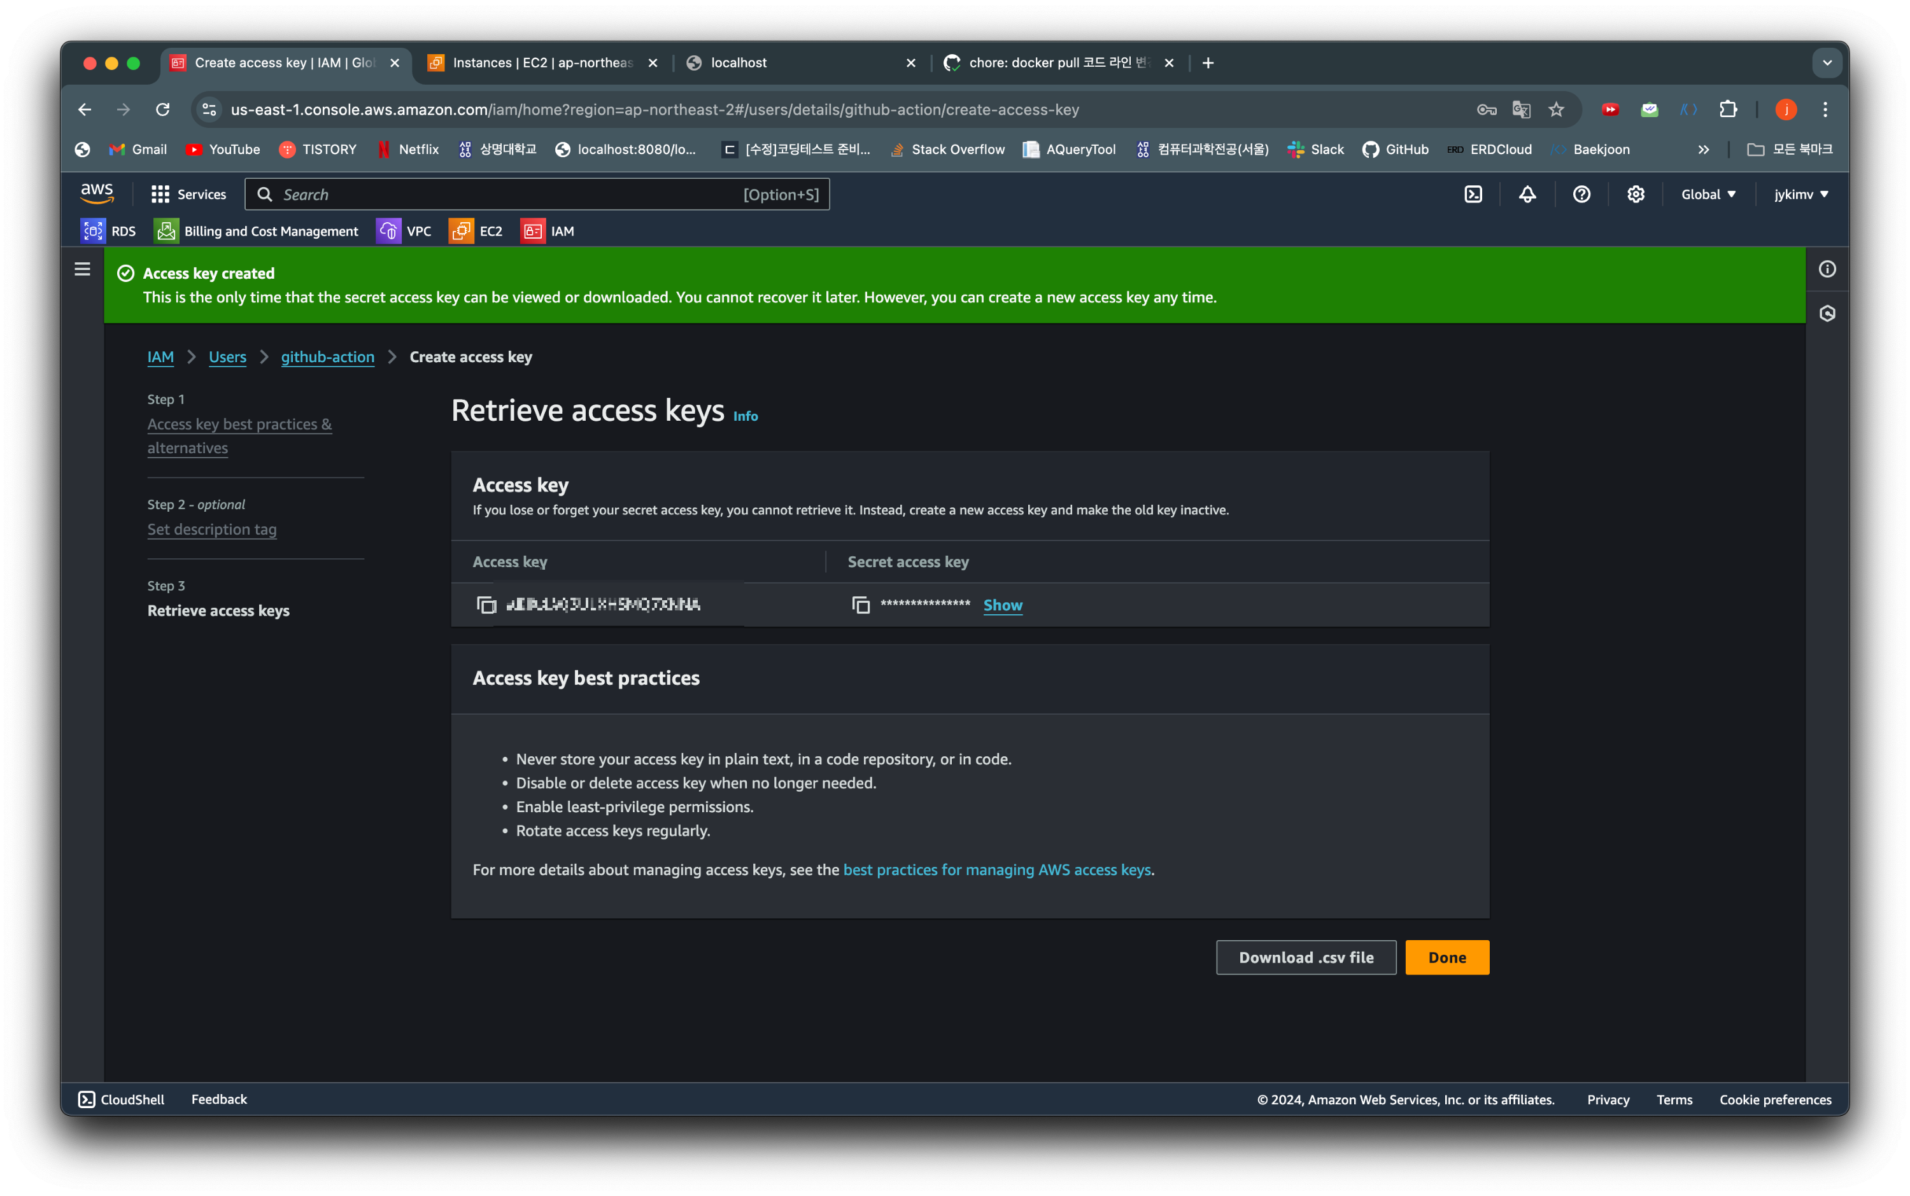Open the AWS Services menu

click(188, 195)
